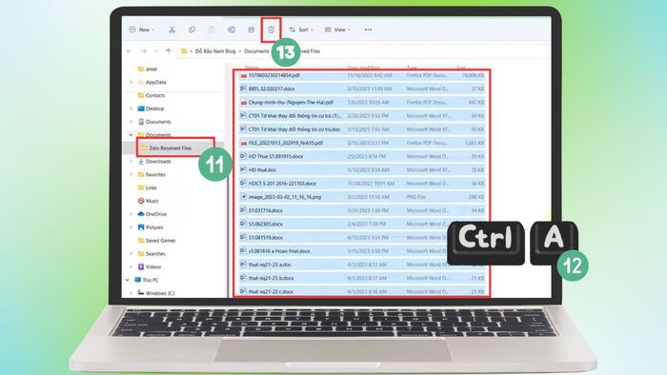Viewport: 667px width, 375px height.
Task: Click the Share icon in toolbar
Action: pyautogui.click(x=252, y=30)
